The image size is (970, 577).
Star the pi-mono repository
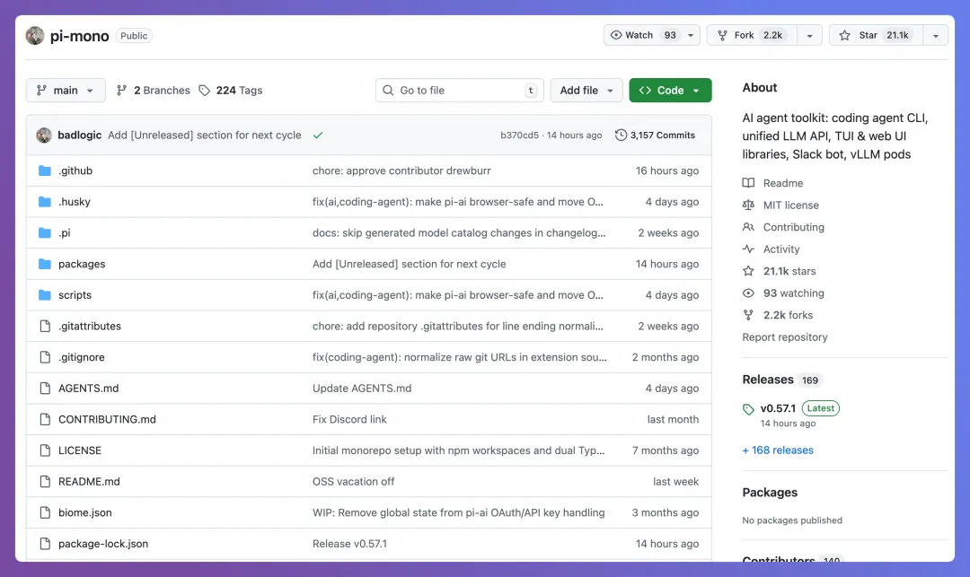[x=876, y=35]
